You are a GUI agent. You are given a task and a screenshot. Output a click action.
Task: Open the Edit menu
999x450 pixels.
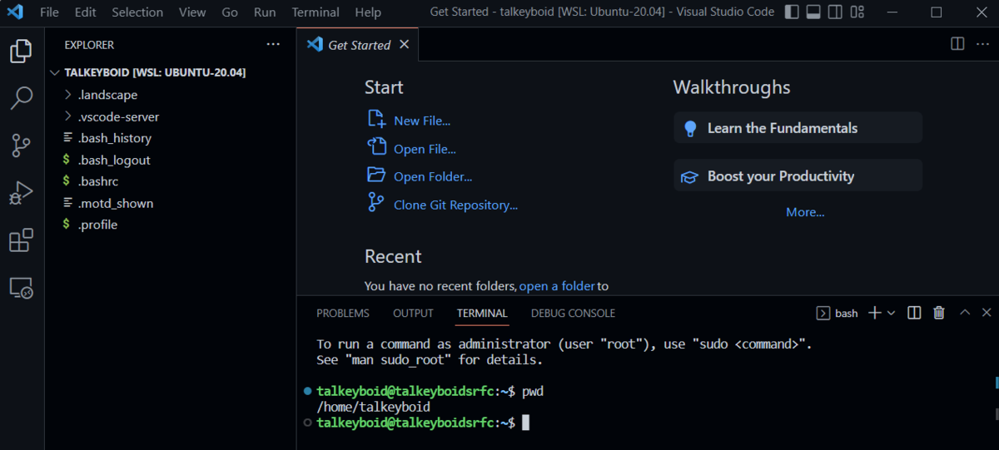(85, 12)
